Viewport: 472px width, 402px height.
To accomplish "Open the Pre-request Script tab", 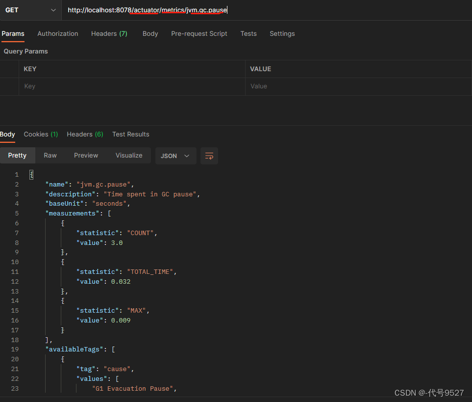I will tap(199, 34).
